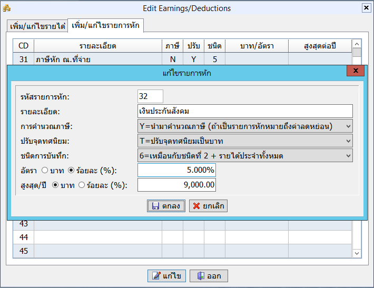Click the อัตรา 5.000% value field
Image resolution: width=374 pixels, height=288 pixels.
click(x=176, y=170)
